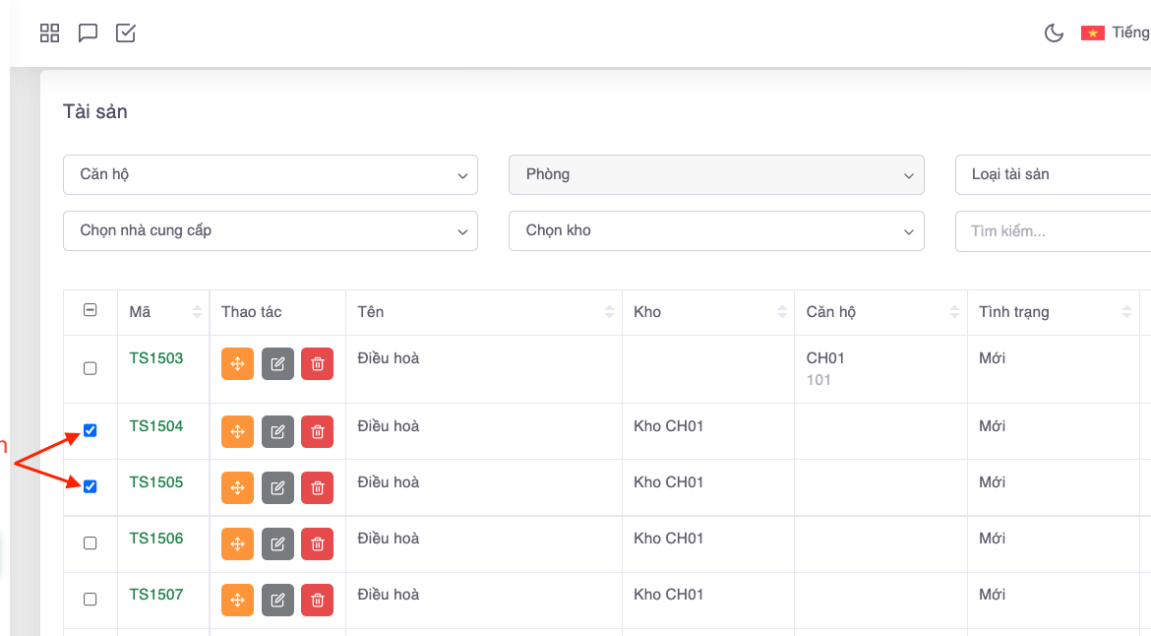
Task: Toggle dark mode moon icon
Action: coord(1054,33)
